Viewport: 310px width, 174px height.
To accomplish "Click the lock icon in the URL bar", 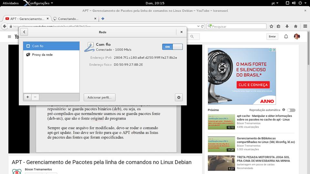I will pos(11,26).
